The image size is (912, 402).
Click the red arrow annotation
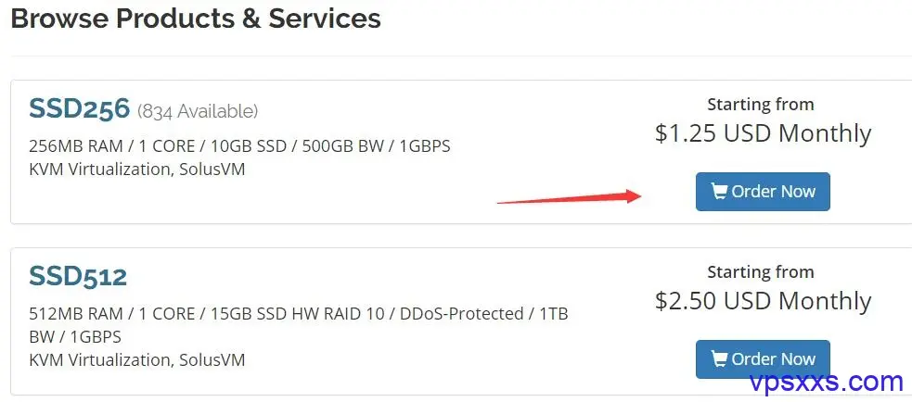tap(569, 197)
